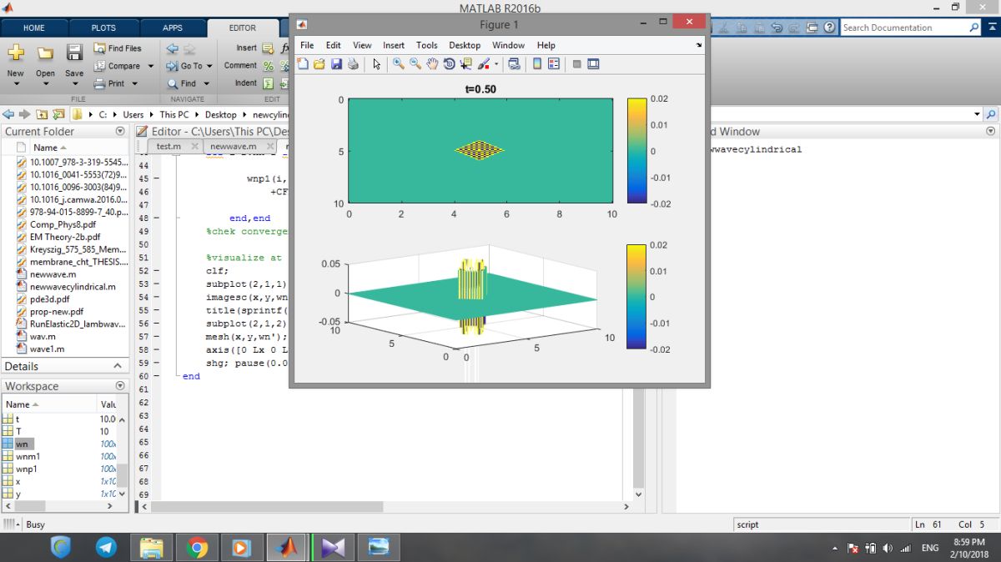Activate the Zoom Out tool in Figure 1
The image size is (1001, 562).
coord(415,64)
